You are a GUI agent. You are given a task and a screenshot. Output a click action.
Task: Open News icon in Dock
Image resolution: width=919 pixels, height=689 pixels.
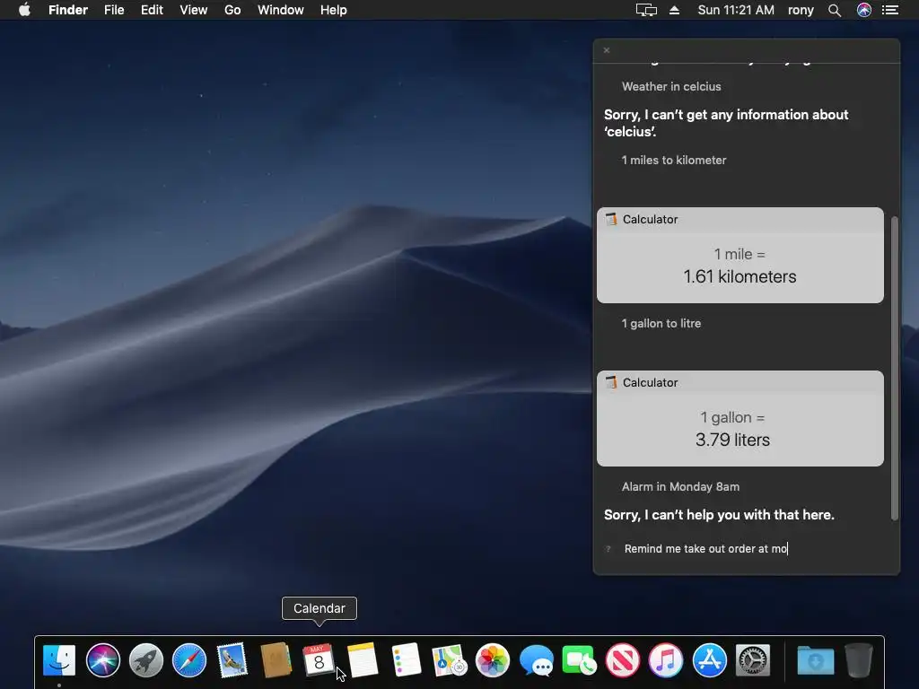click(623, 660)
